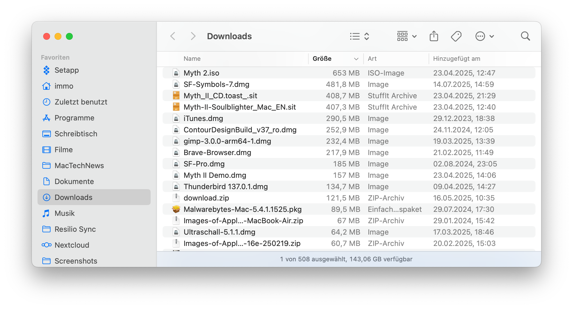
Task: Open Resilio Sync in the sidebar
Action: pos(94,229)
